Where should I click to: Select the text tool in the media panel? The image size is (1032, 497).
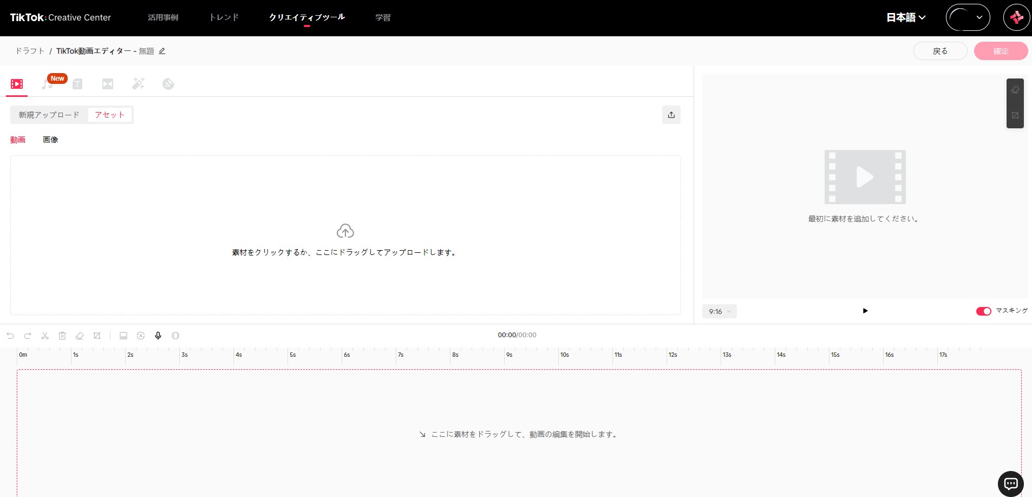pyautogui.click(x=77, y=84)
